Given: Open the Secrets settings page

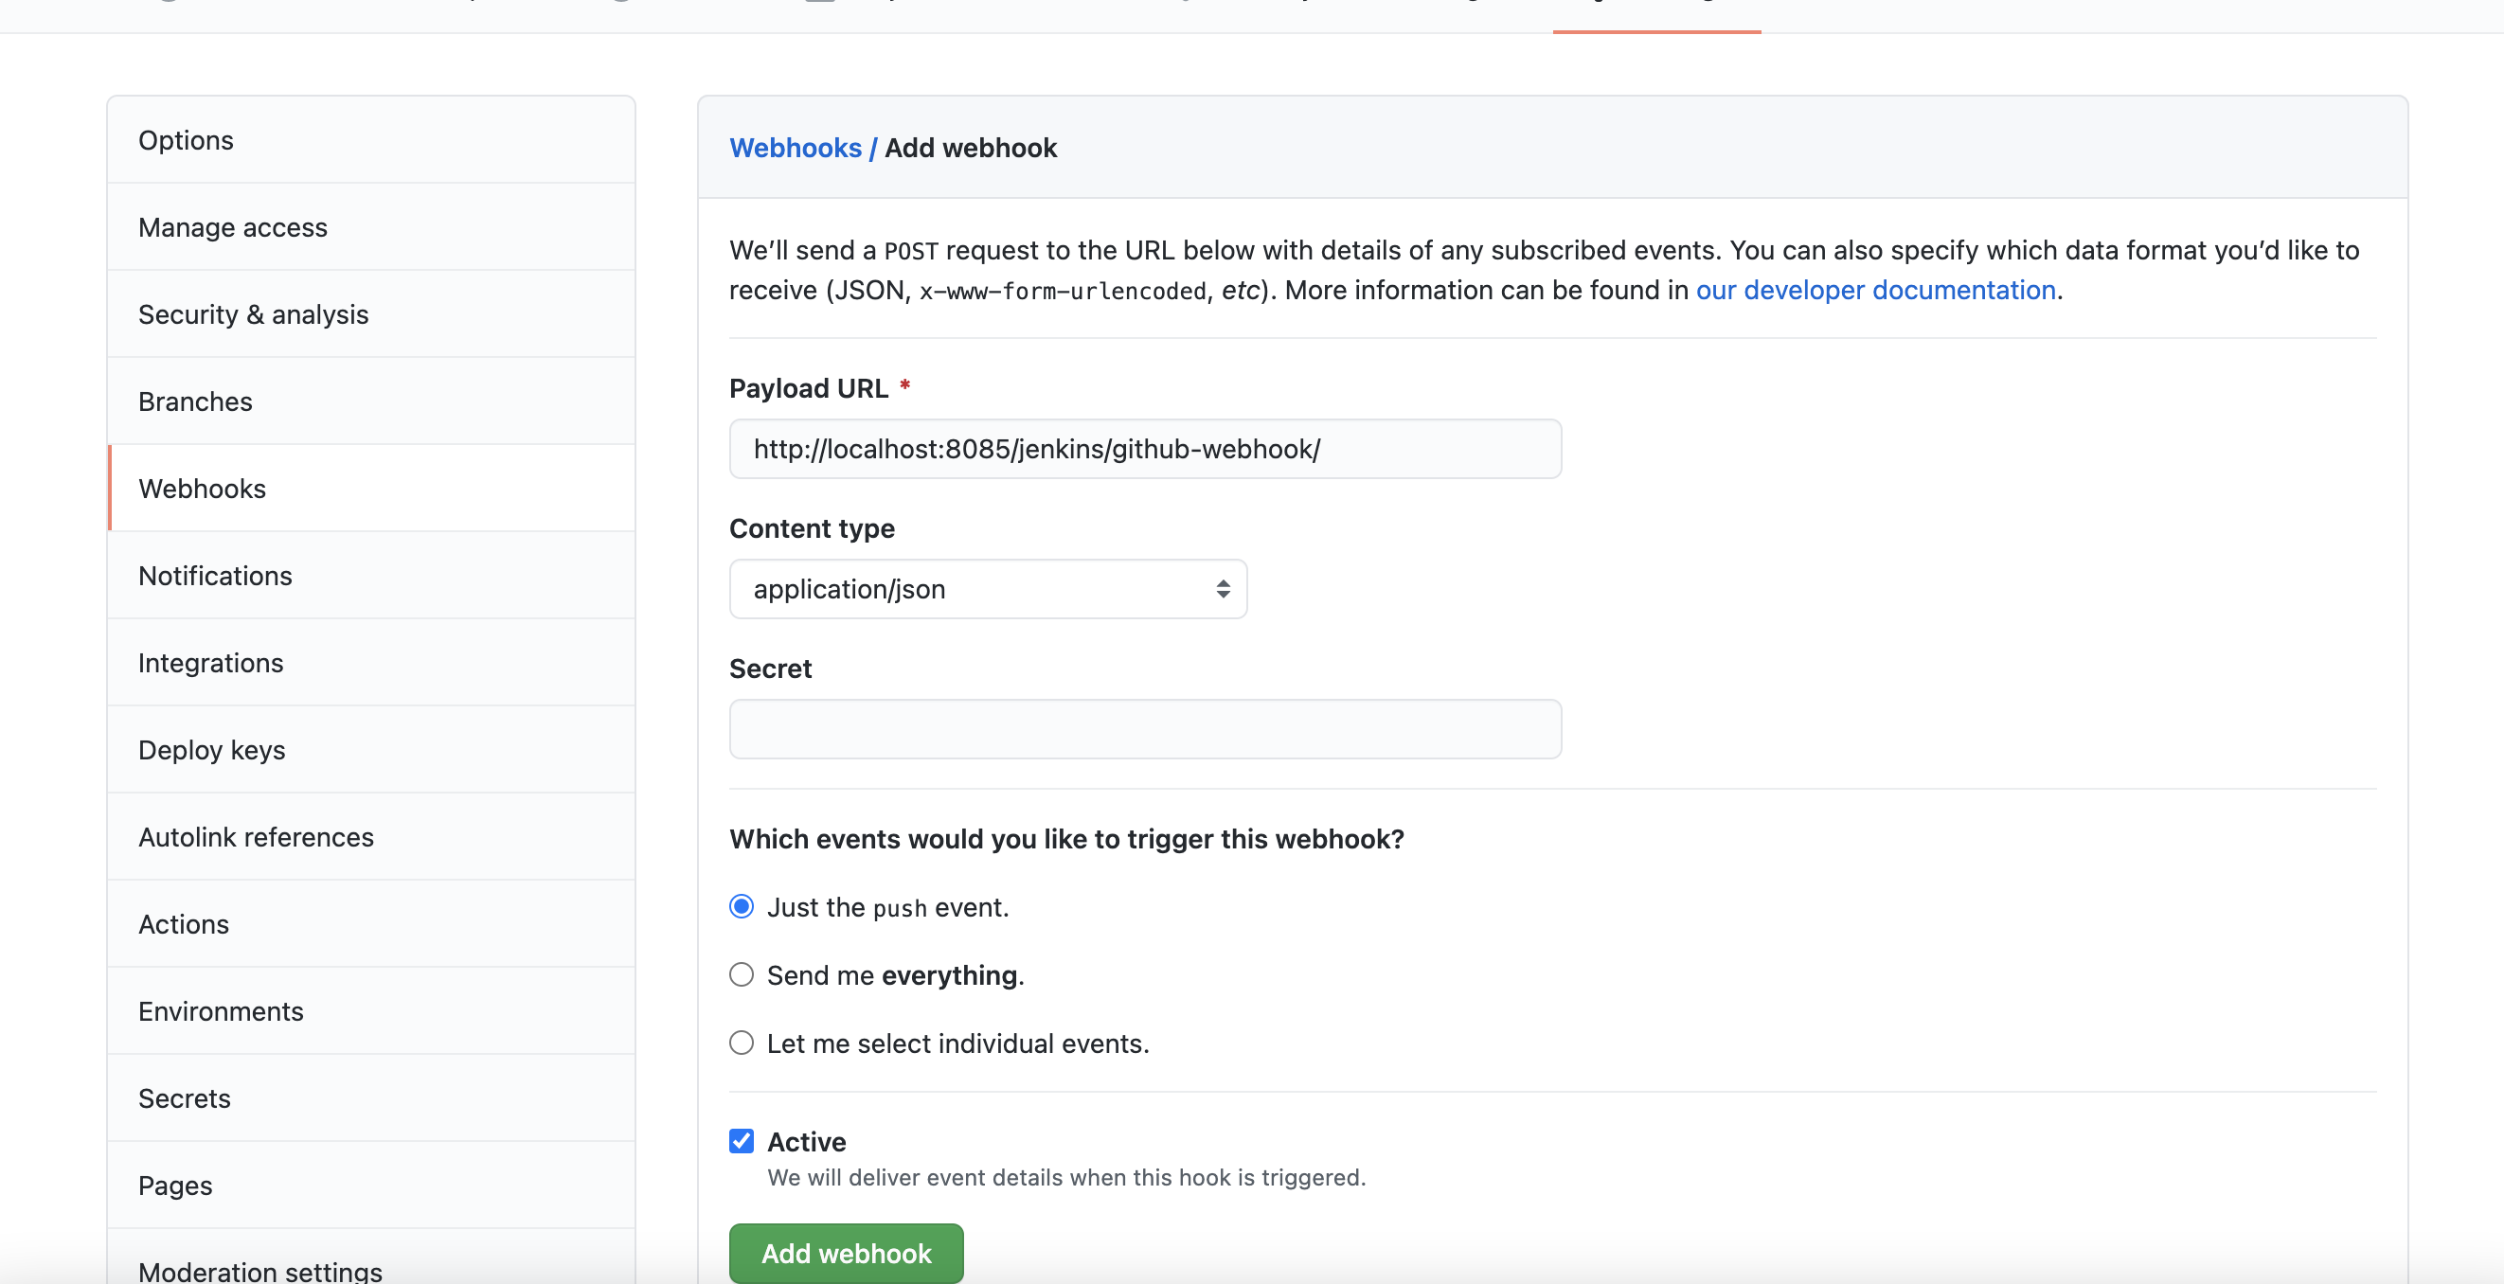Looking at the screenshot, I should point(184,1098).
